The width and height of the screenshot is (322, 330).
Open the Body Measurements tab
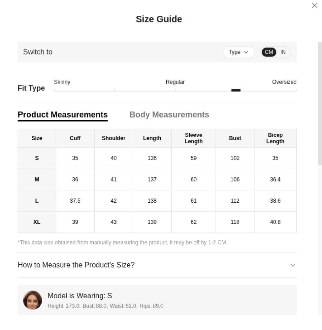tap(169, 115)
